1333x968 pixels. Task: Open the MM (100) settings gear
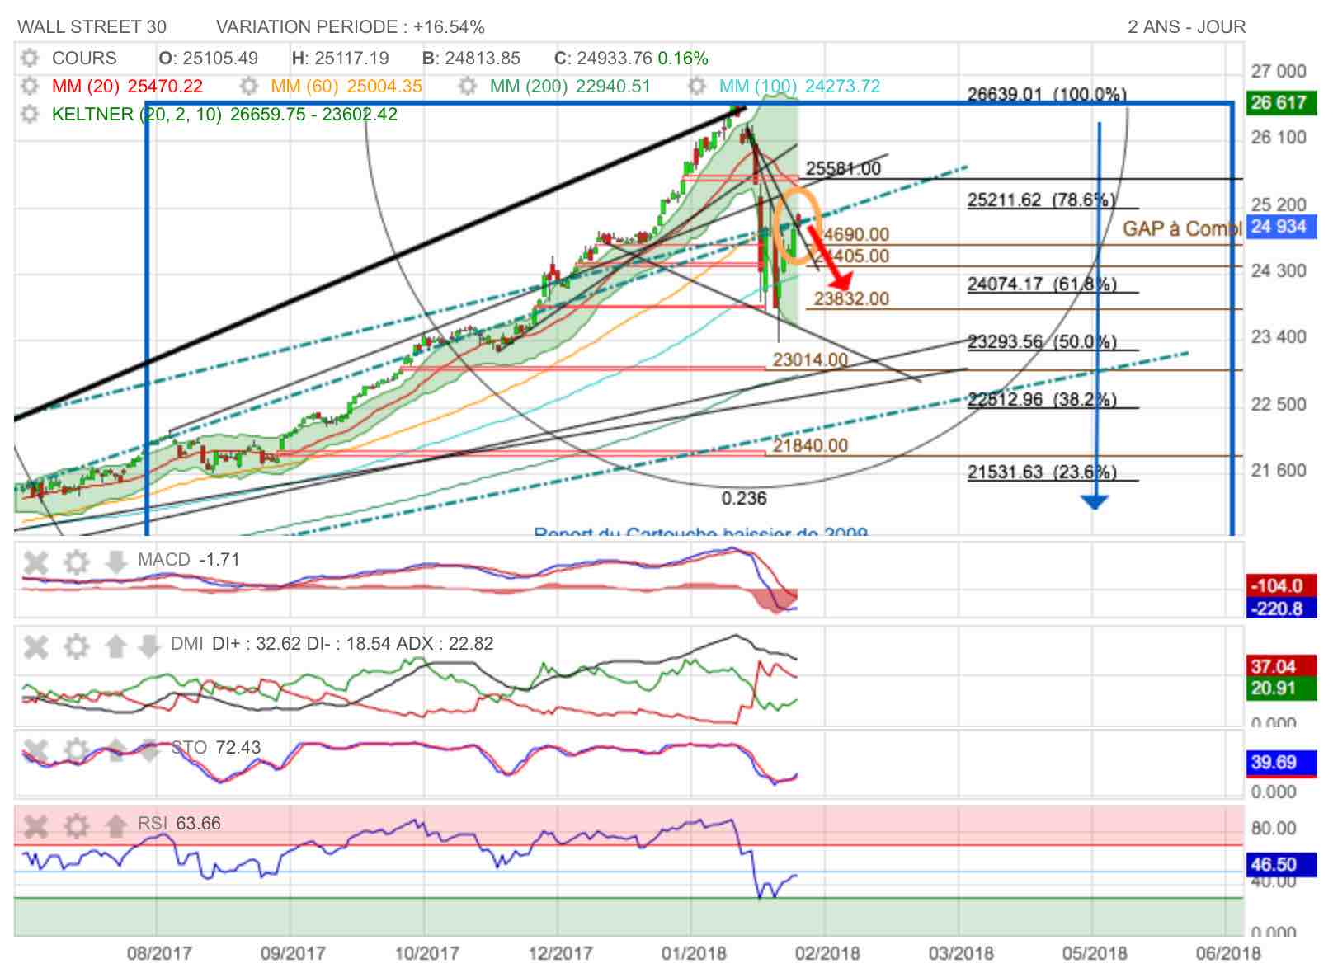click(697, 87)
